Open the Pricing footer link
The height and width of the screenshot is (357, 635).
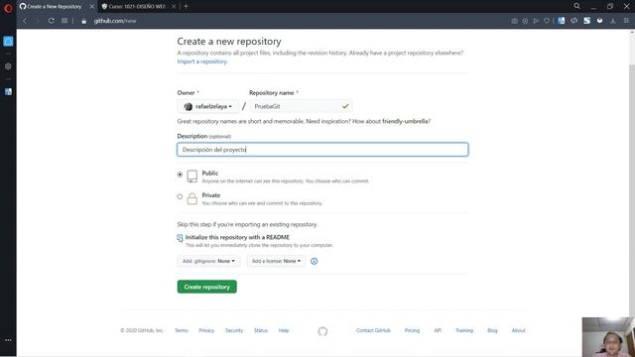[412, 330]
